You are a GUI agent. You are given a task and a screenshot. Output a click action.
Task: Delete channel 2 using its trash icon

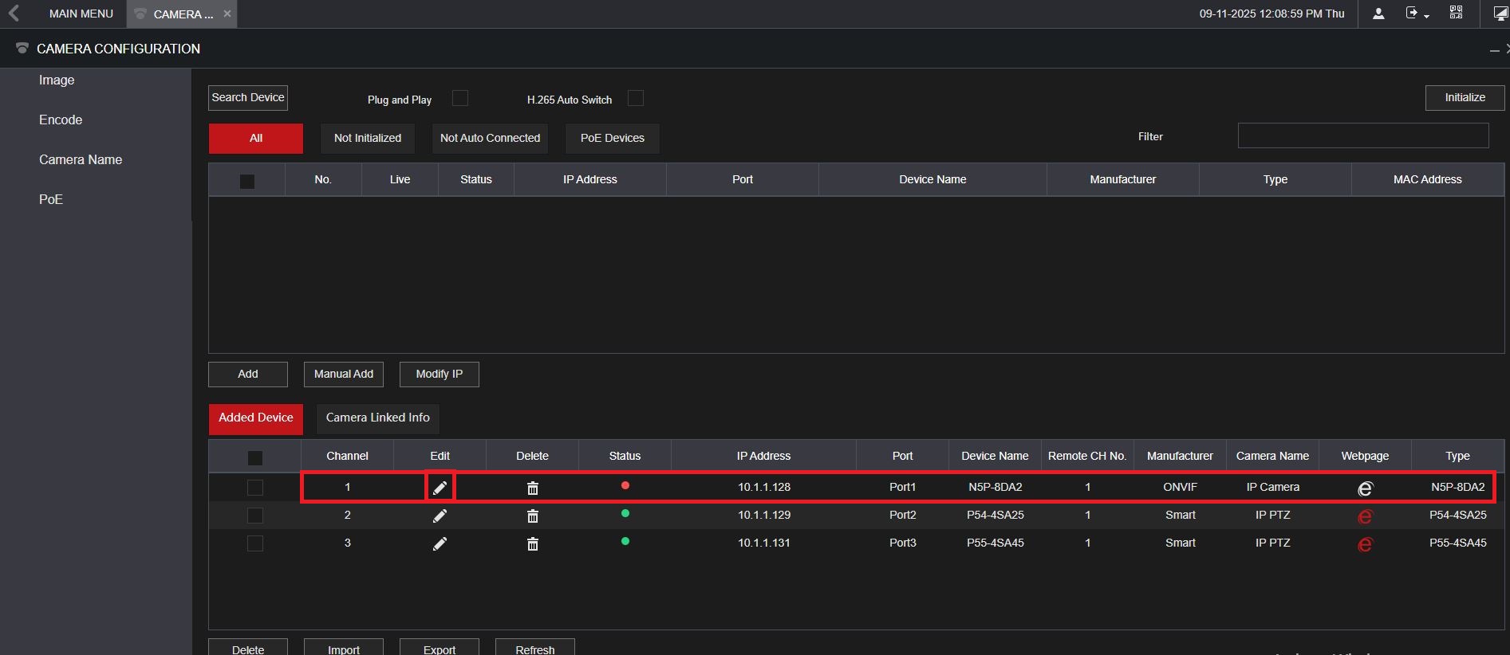click(533, 516)
